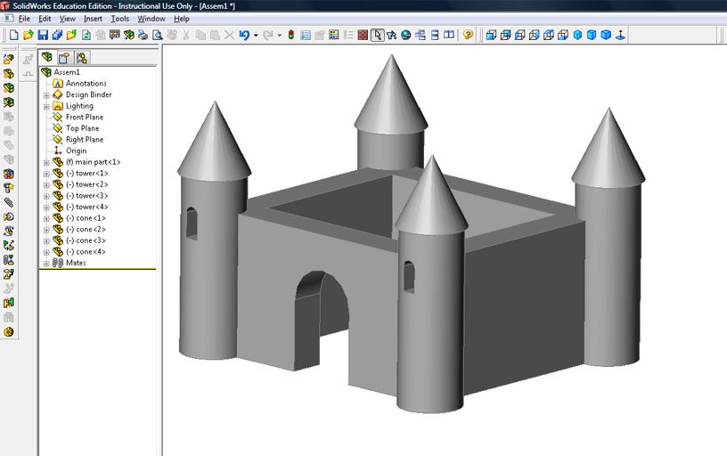Open the Undo dropdown arrow
Image resolution: width=727 pixels, height=456 pixels.
click(x=256, y=36)
